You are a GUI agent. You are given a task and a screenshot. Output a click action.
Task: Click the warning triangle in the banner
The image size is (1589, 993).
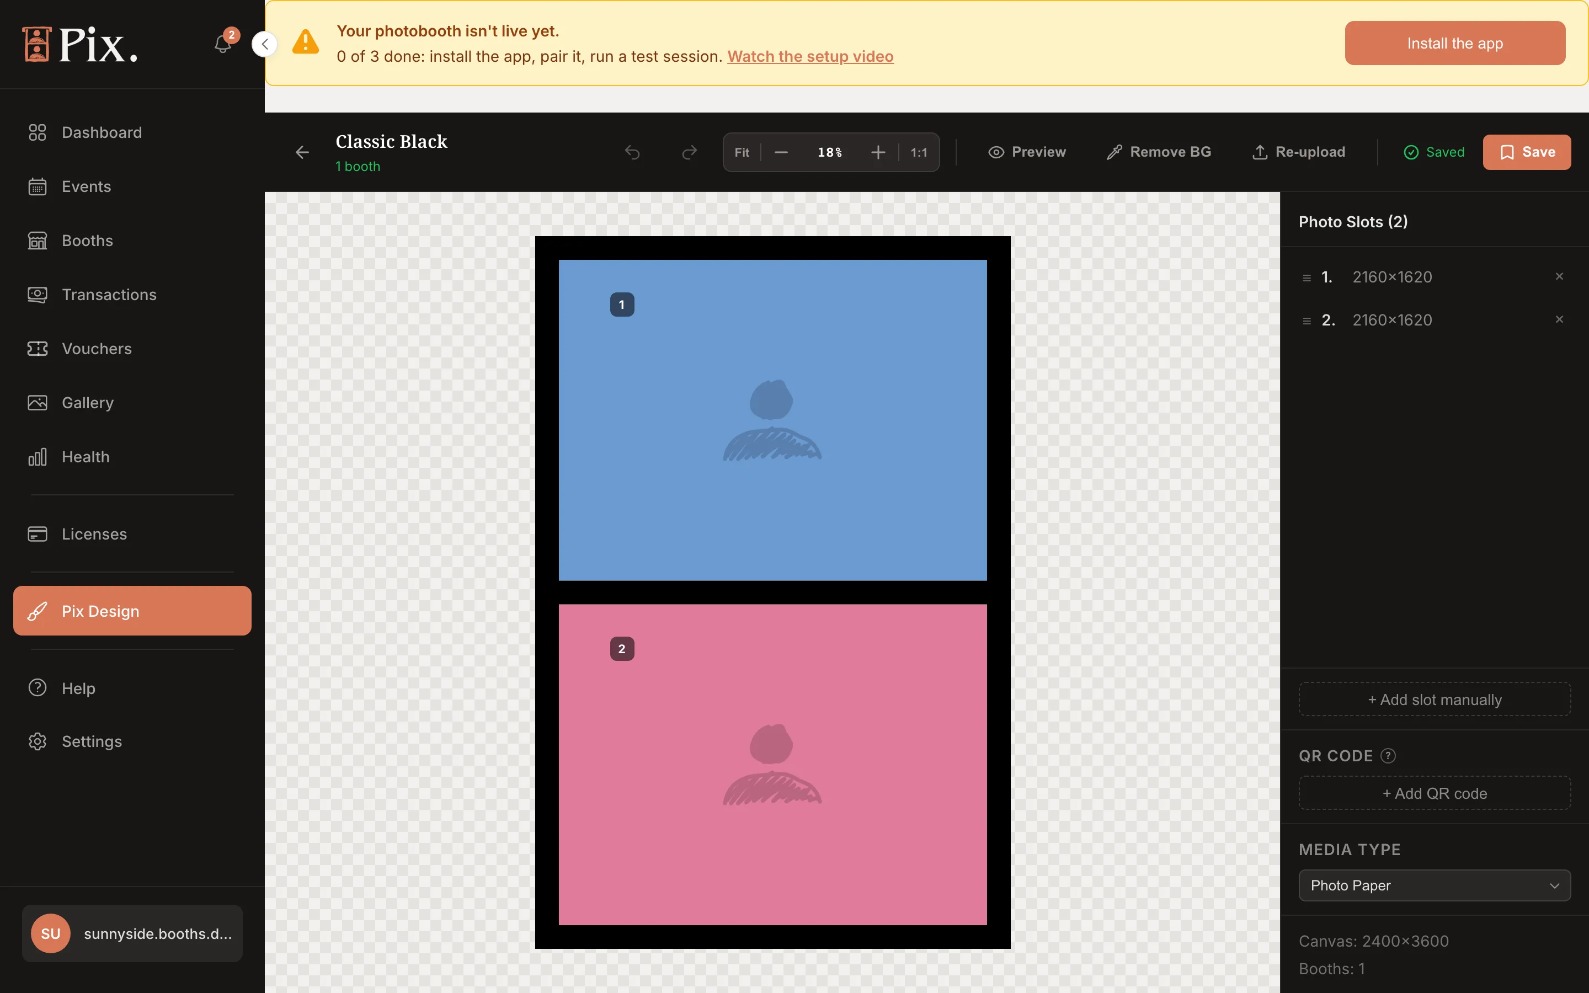click(x=305, y=42)
